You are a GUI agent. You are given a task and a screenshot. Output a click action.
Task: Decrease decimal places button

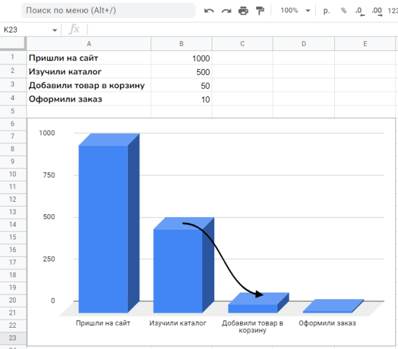360,11
